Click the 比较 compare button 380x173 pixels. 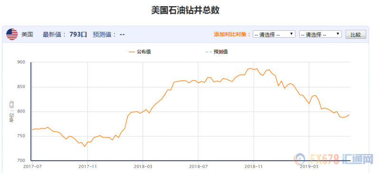click(x=355, y=34)
